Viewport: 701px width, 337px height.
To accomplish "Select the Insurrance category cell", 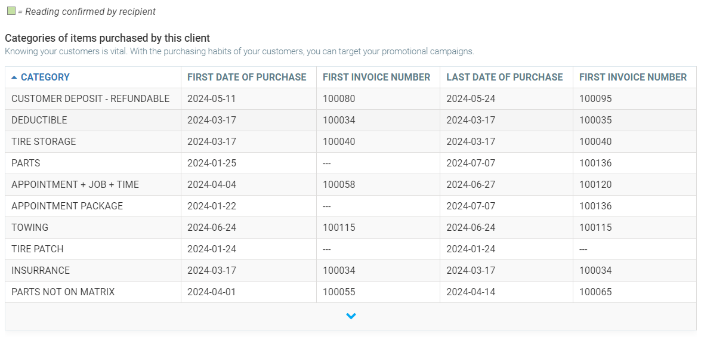I will tap(41, 271).
